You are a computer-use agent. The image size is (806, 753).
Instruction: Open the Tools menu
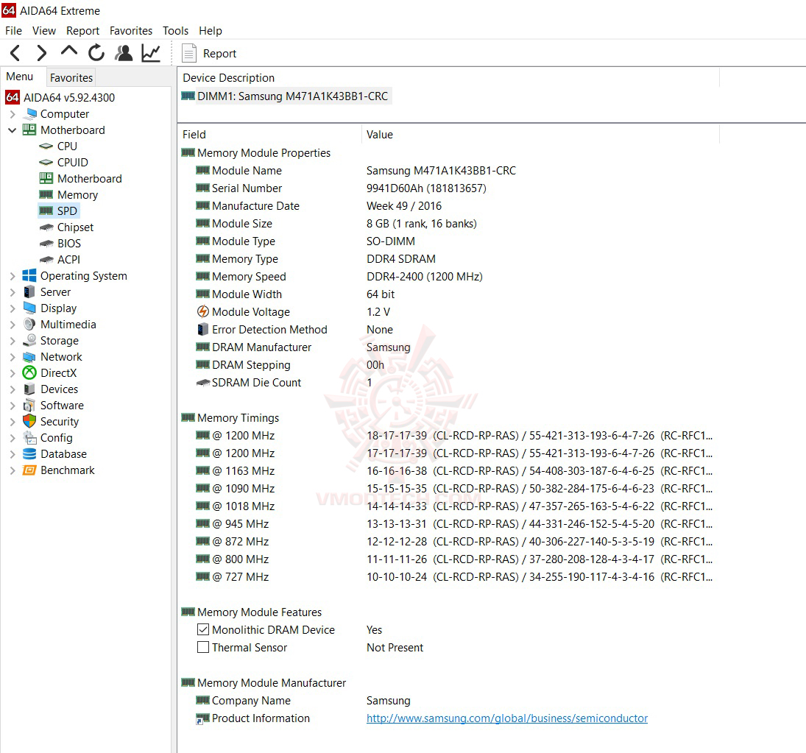(175, 31)
